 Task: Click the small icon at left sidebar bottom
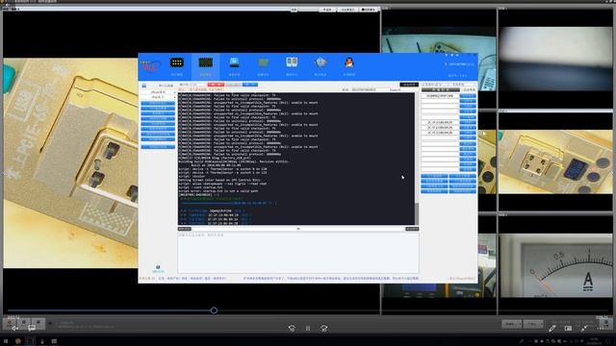coord(158,267)
